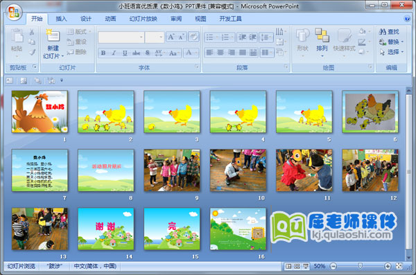Open PowerPoint Help question mark
416x275 pixels.
pyautogui.click(x=407, y=19)
